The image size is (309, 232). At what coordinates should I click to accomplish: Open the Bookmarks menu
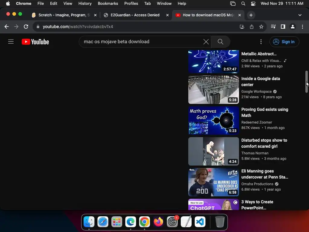pyautogui.click(x=108, y=3)
